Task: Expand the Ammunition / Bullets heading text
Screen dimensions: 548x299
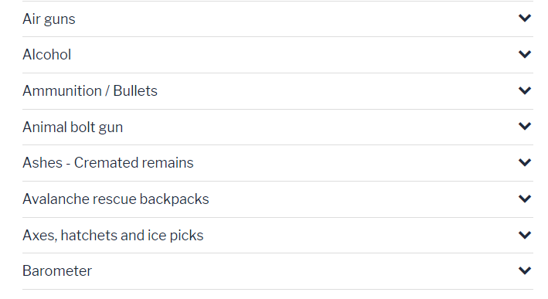Action: 90,91
